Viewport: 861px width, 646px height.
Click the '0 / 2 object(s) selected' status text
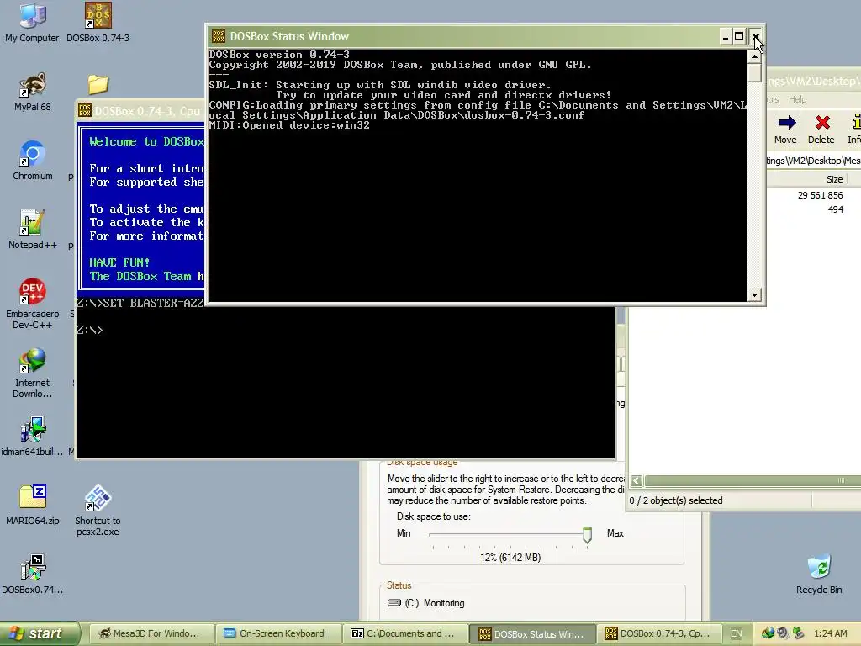676,500
